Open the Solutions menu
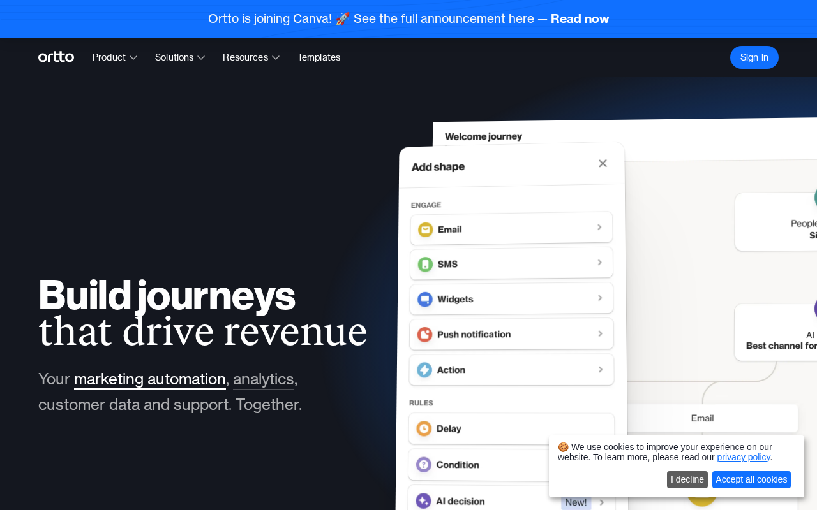This screenshot has width=817, height=510. point(180,57)
